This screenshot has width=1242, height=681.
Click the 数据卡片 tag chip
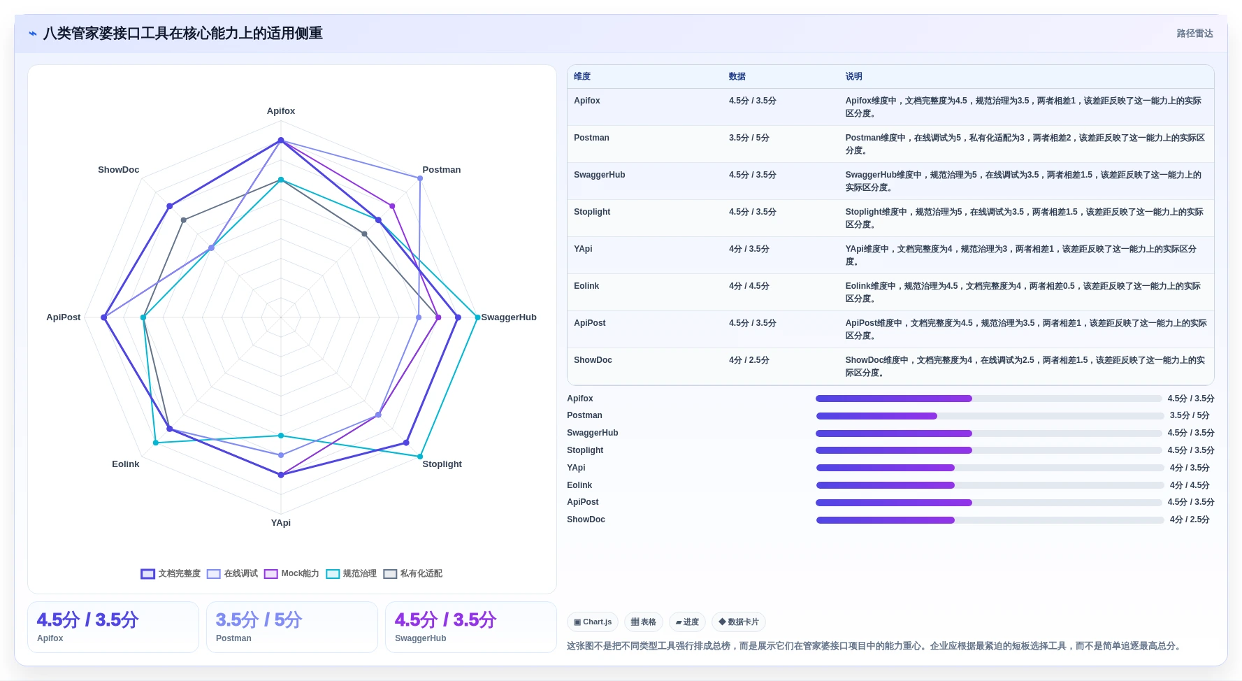[738, 622]
